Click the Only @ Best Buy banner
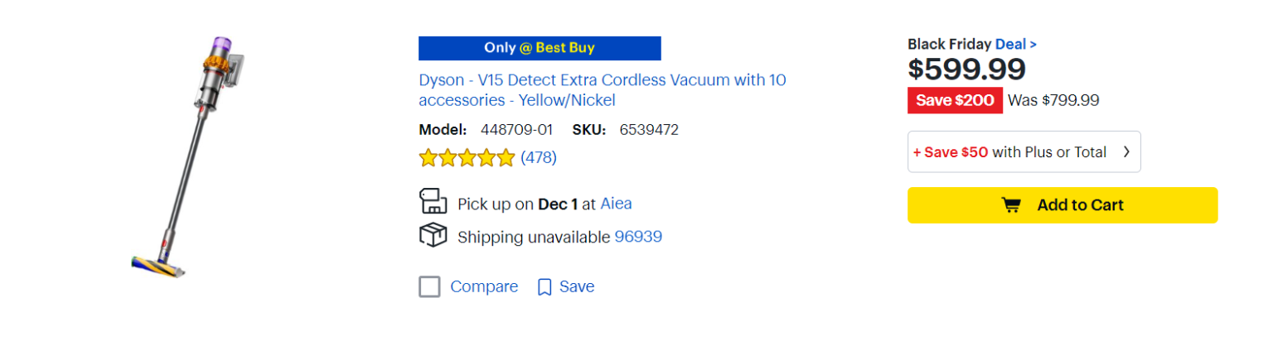The width and height of the screenshot is (1273, 346). pos(540,48)
